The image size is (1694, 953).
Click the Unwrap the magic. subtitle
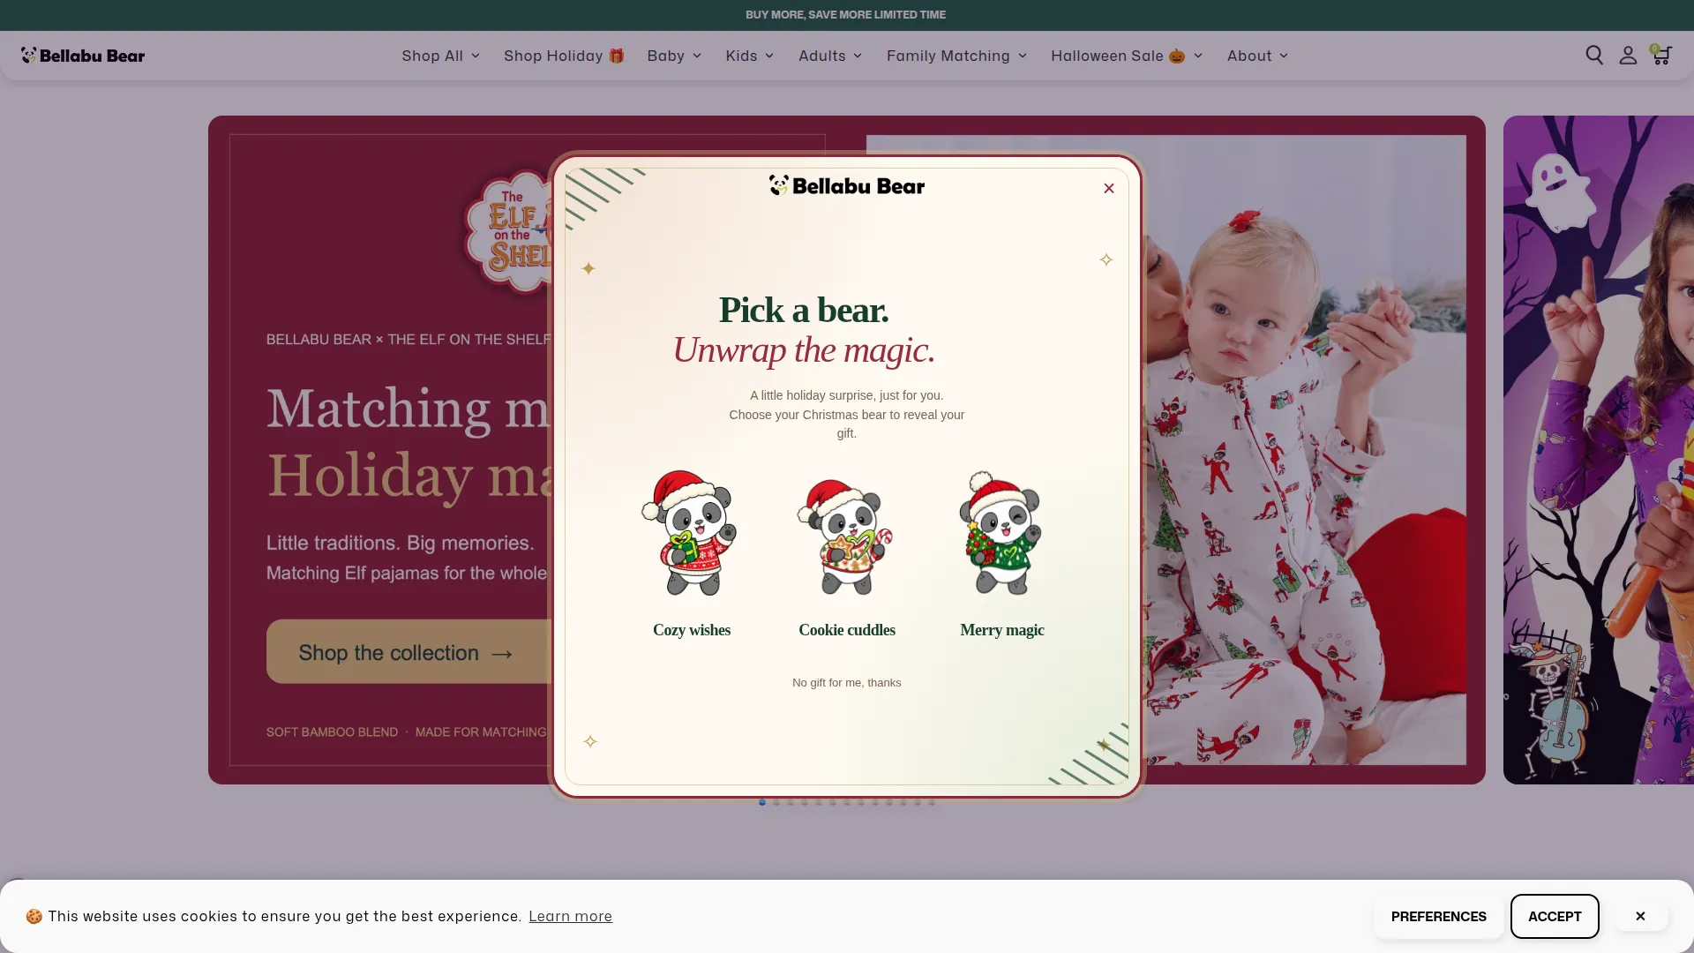pos(804,350)
